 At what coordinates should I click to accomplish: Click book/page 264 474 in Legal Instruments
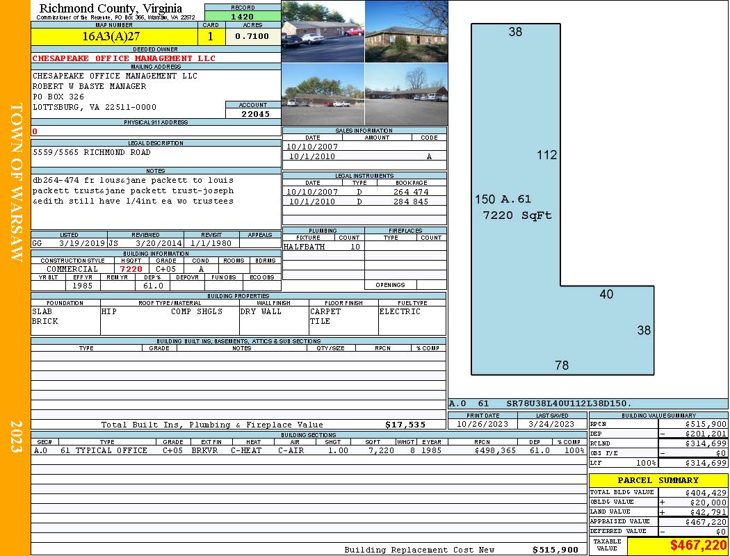coord(411,192)
